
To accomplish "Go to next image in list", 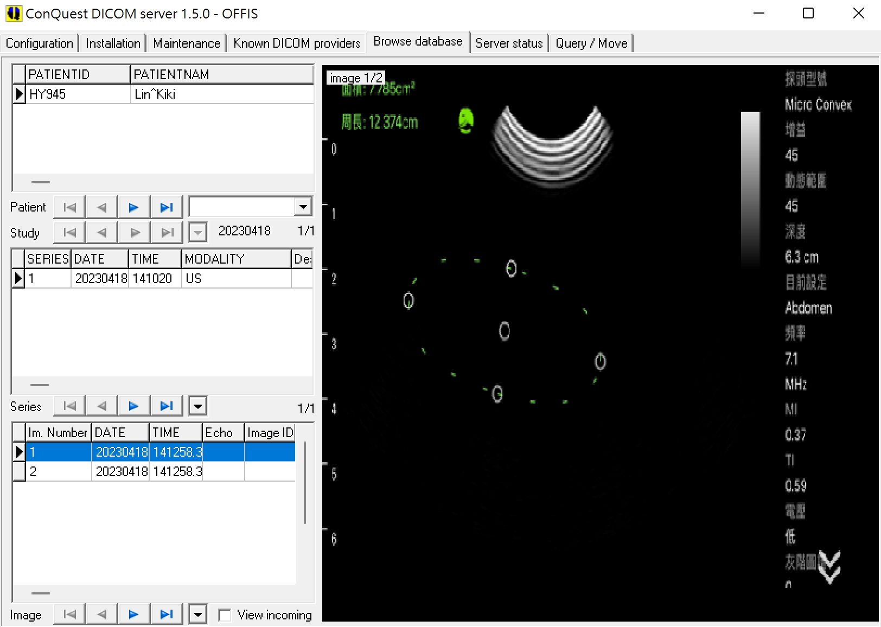I will tap(133, 615).
